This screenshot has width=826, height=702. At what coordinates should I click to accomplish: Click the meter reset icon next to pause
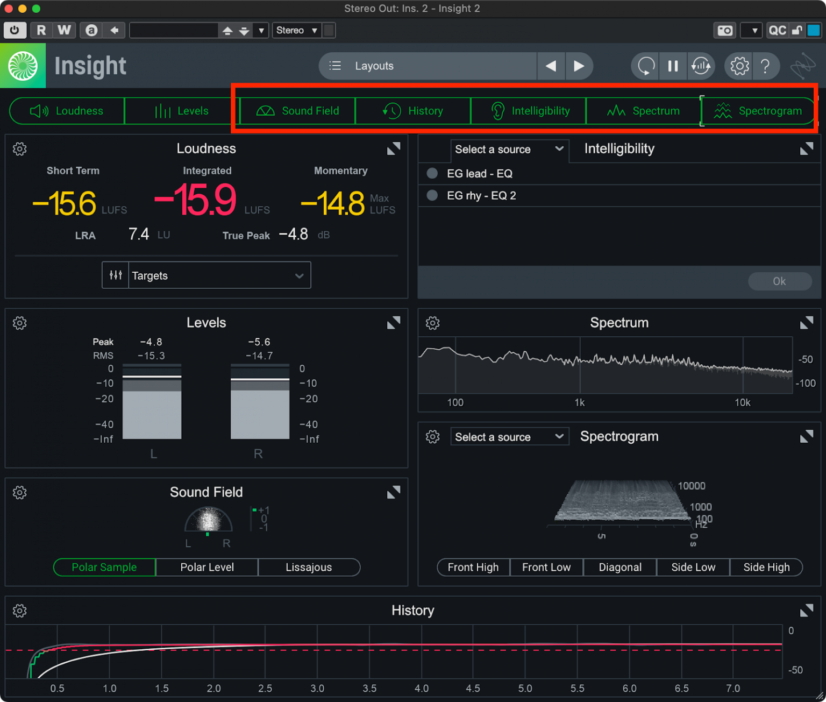click(701, 66)
